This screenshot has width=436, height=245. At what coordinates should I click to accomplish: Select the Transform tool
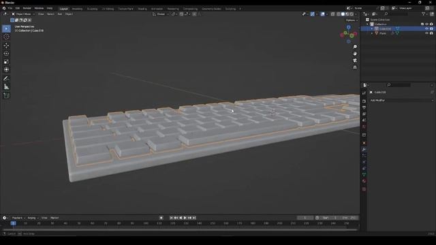click(6, 69)
